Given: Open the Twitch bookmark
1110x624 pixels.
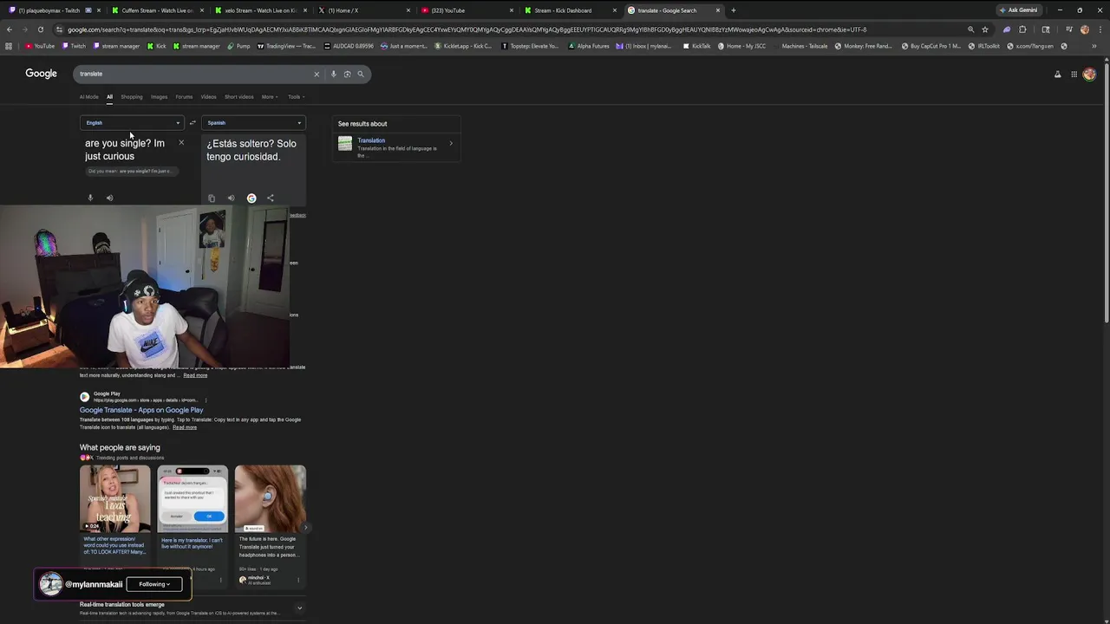Looking at the screenshot, I should point(74,46).
